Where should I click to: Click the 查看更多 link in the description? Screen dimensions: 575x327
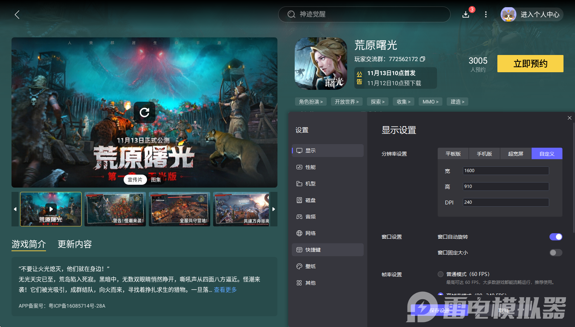(225, 290)
